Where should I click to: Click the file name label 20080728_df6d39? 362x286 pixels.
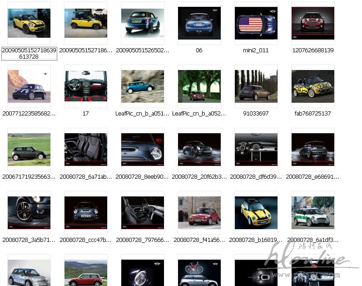(x=256, y=177)
